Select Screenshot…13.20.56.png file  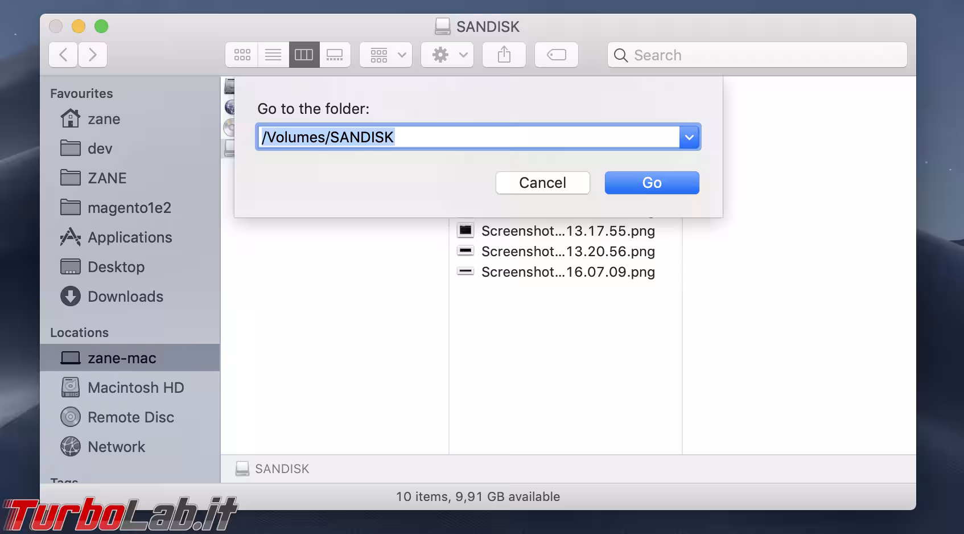pyautogui.click(x=566, y=252)
